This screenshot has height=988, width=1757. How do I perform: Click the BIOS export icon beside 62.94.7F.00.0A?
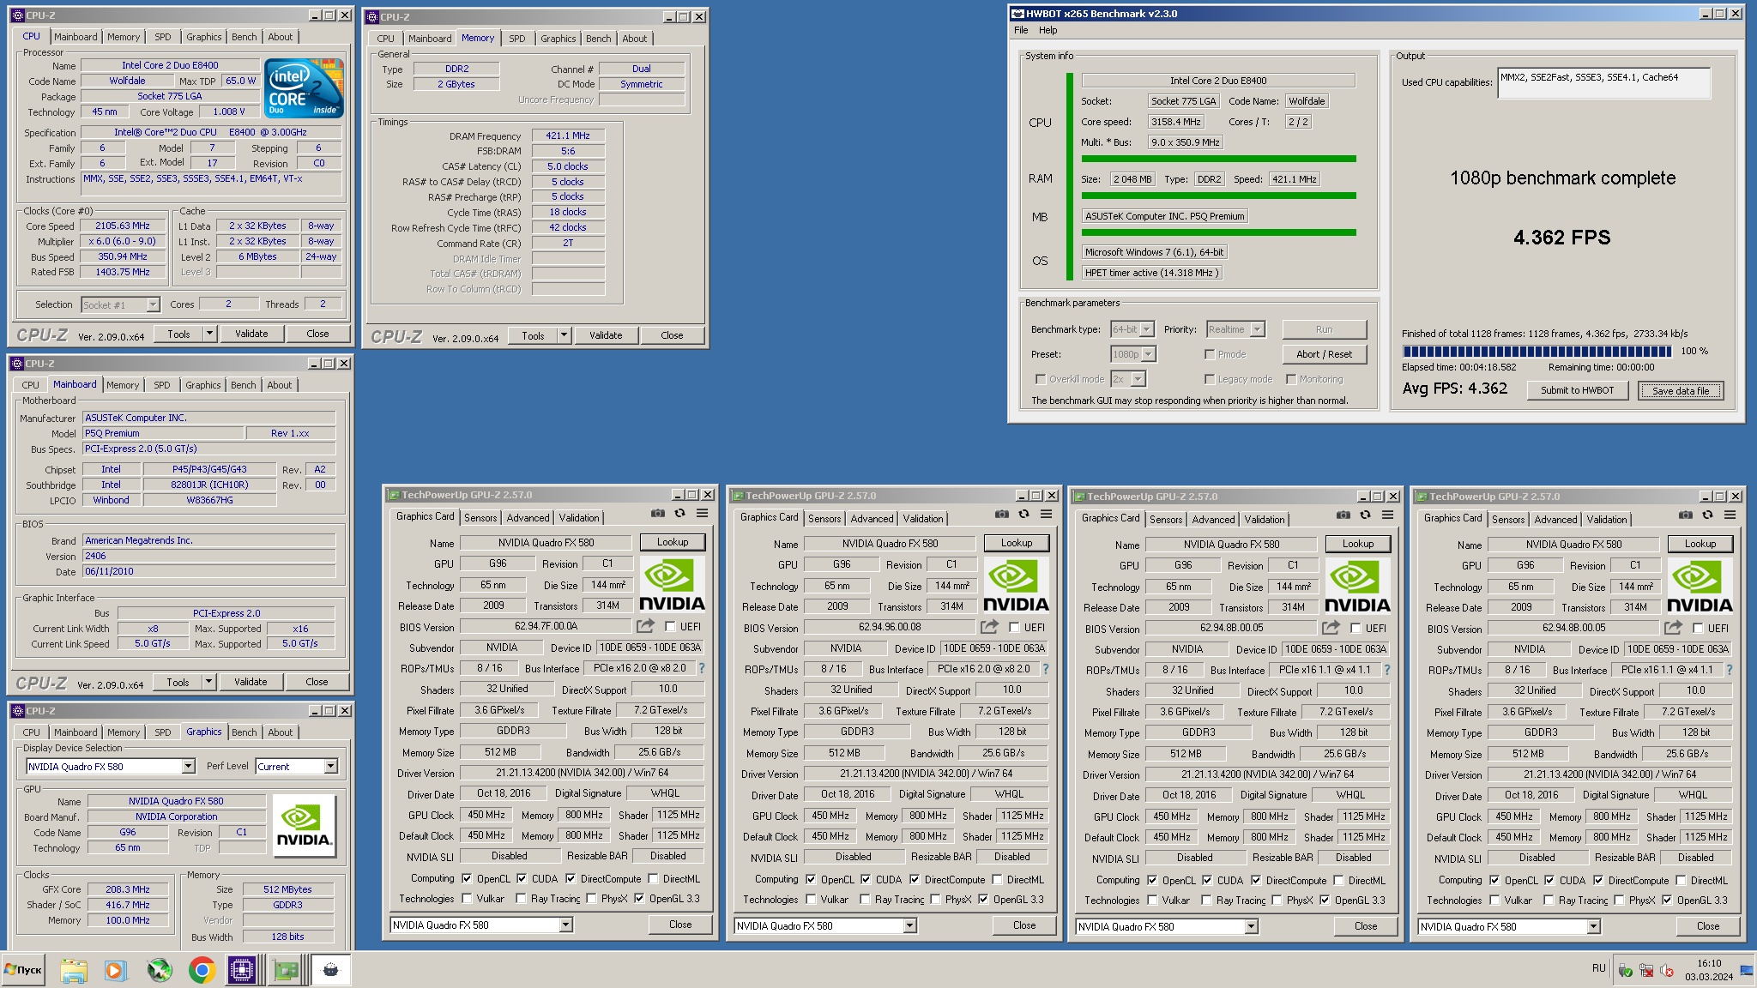(x=646, y=626)
